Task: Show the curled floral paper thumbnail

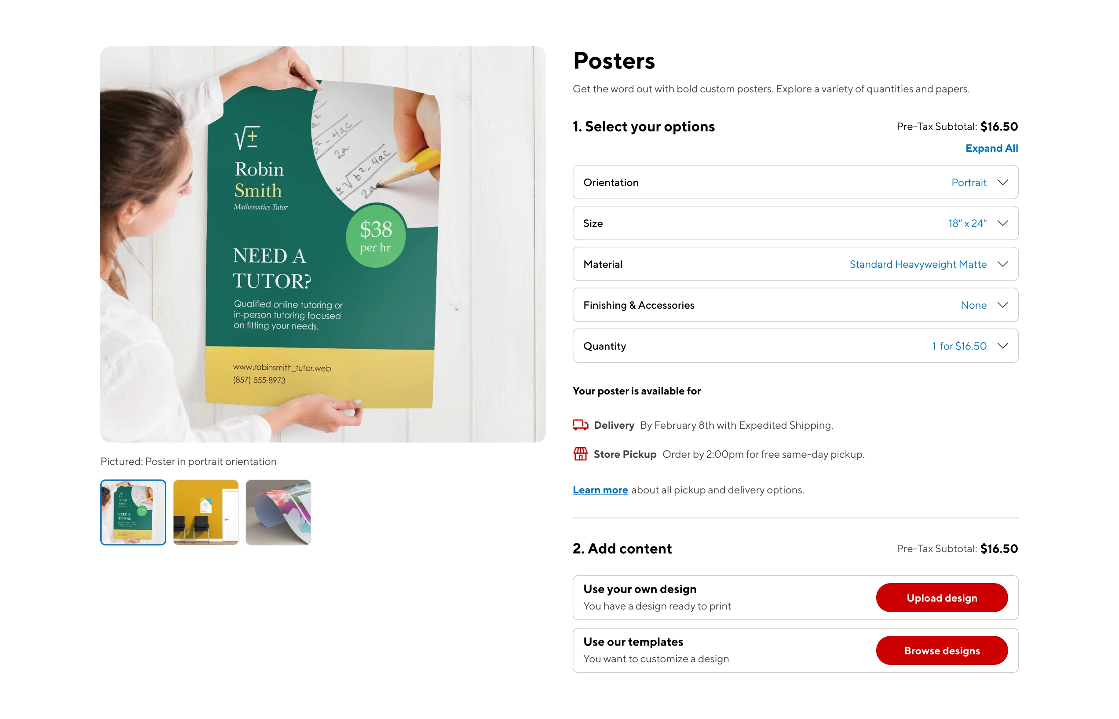Action: pos(278,512)
